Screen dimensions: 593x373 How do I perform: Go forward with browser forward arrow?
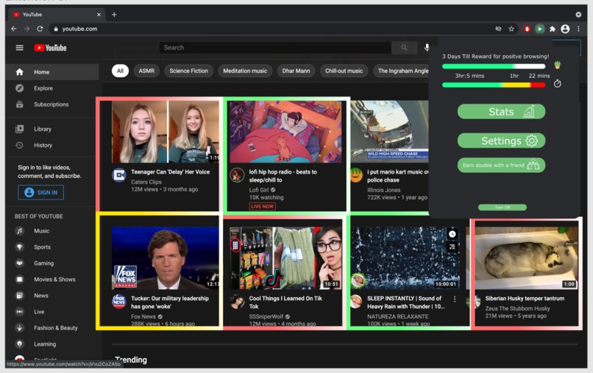pos(26,29)
